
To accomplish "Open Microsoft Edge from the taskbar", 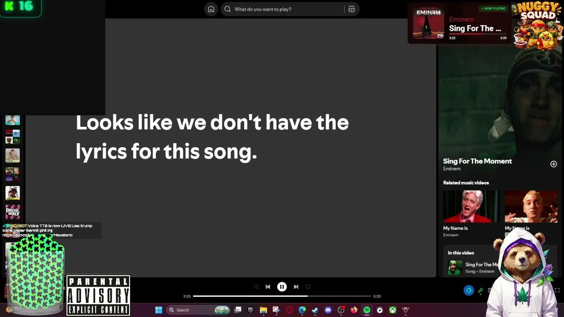I will [302, 310].
